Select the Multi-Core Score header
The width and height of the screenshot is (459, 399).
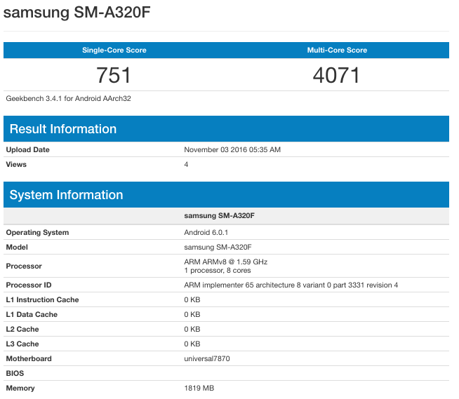pyautogui.click(x=337, y=50)
